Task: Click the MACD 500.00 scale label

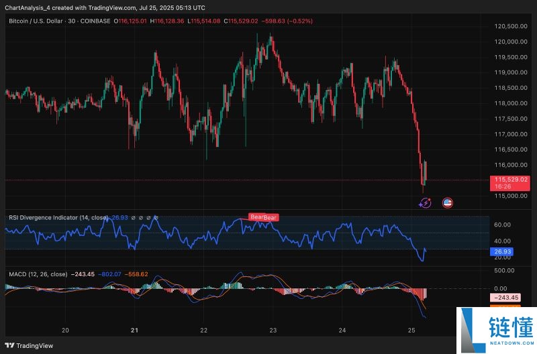Action: click(507, 270)
